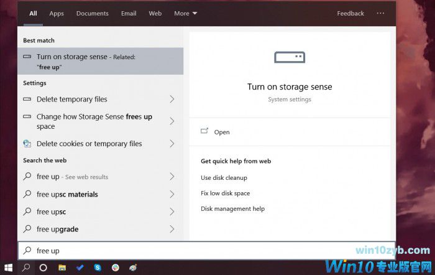
Task: Select the free upgrade web suggestion
Action: (101, 229)
